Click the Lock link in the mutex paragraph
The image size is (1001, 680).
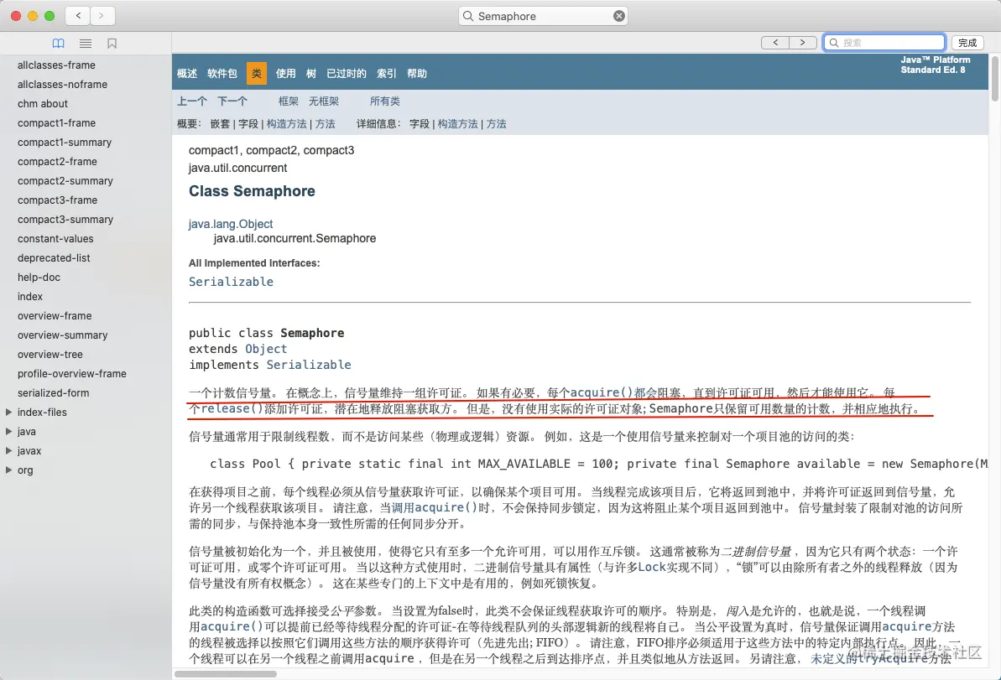pyautogui.click(x=653, y=567)
